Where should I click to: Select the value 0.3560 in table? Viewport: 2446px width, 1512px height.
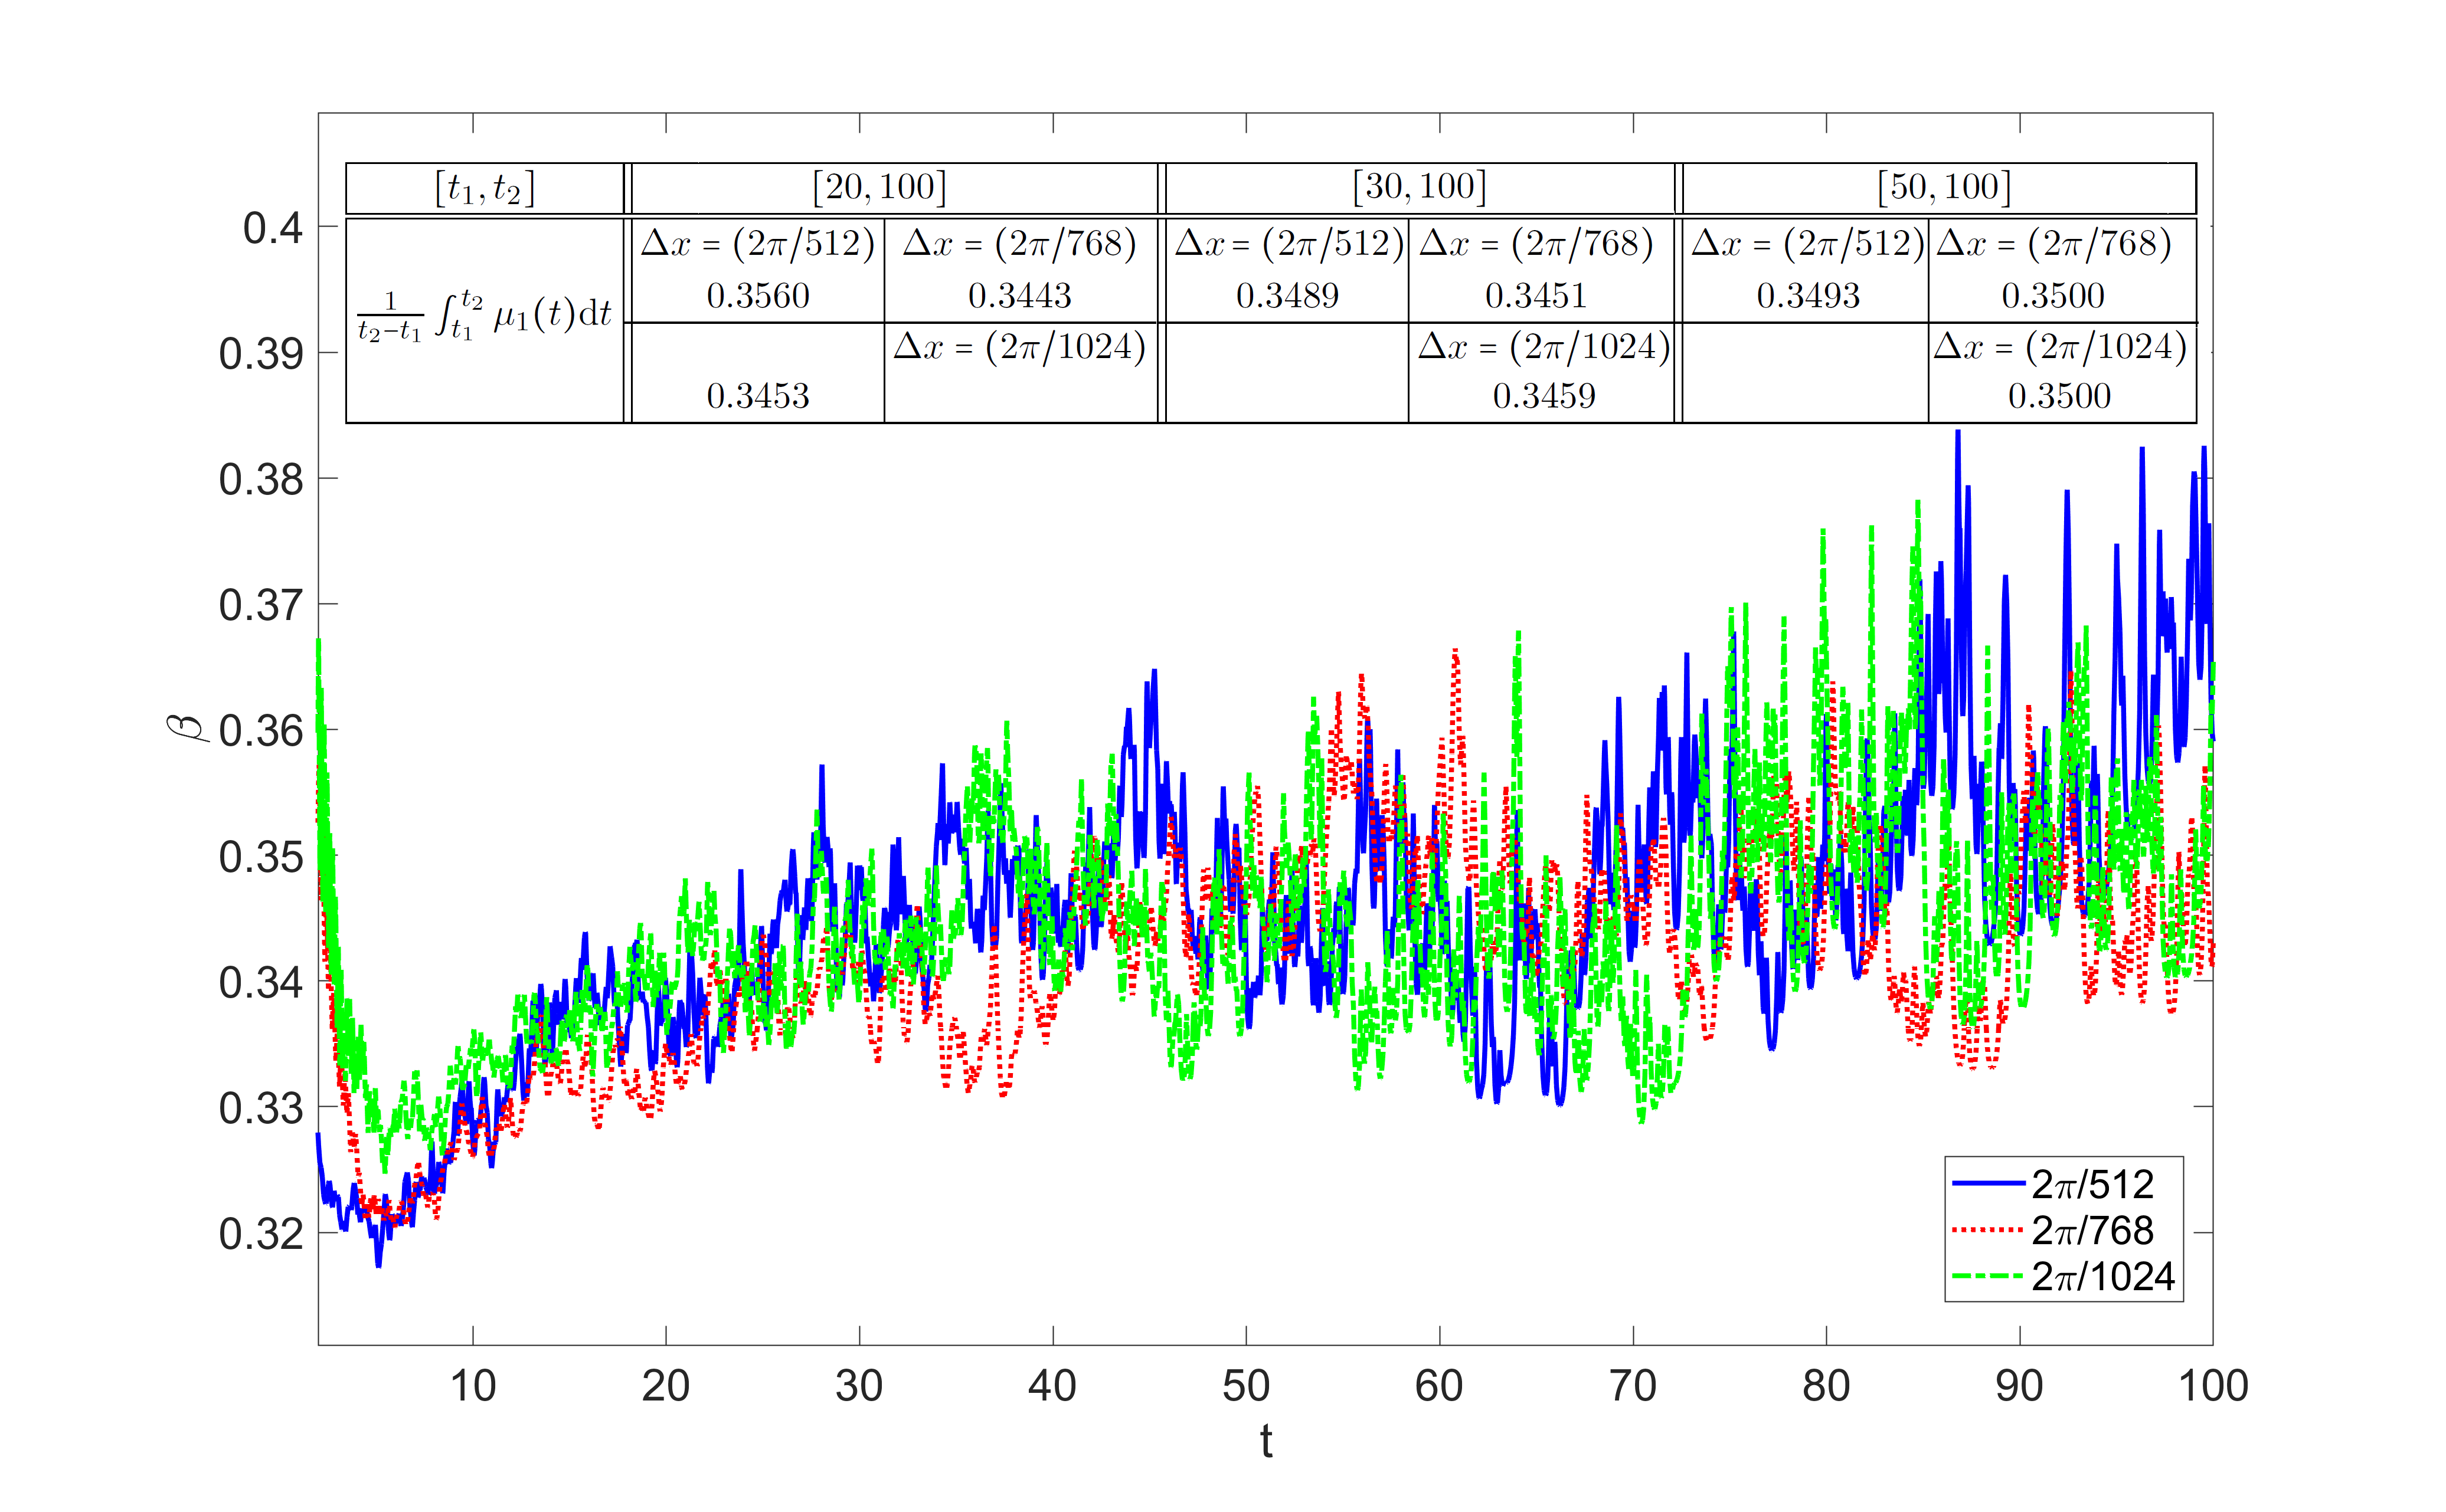757,296
